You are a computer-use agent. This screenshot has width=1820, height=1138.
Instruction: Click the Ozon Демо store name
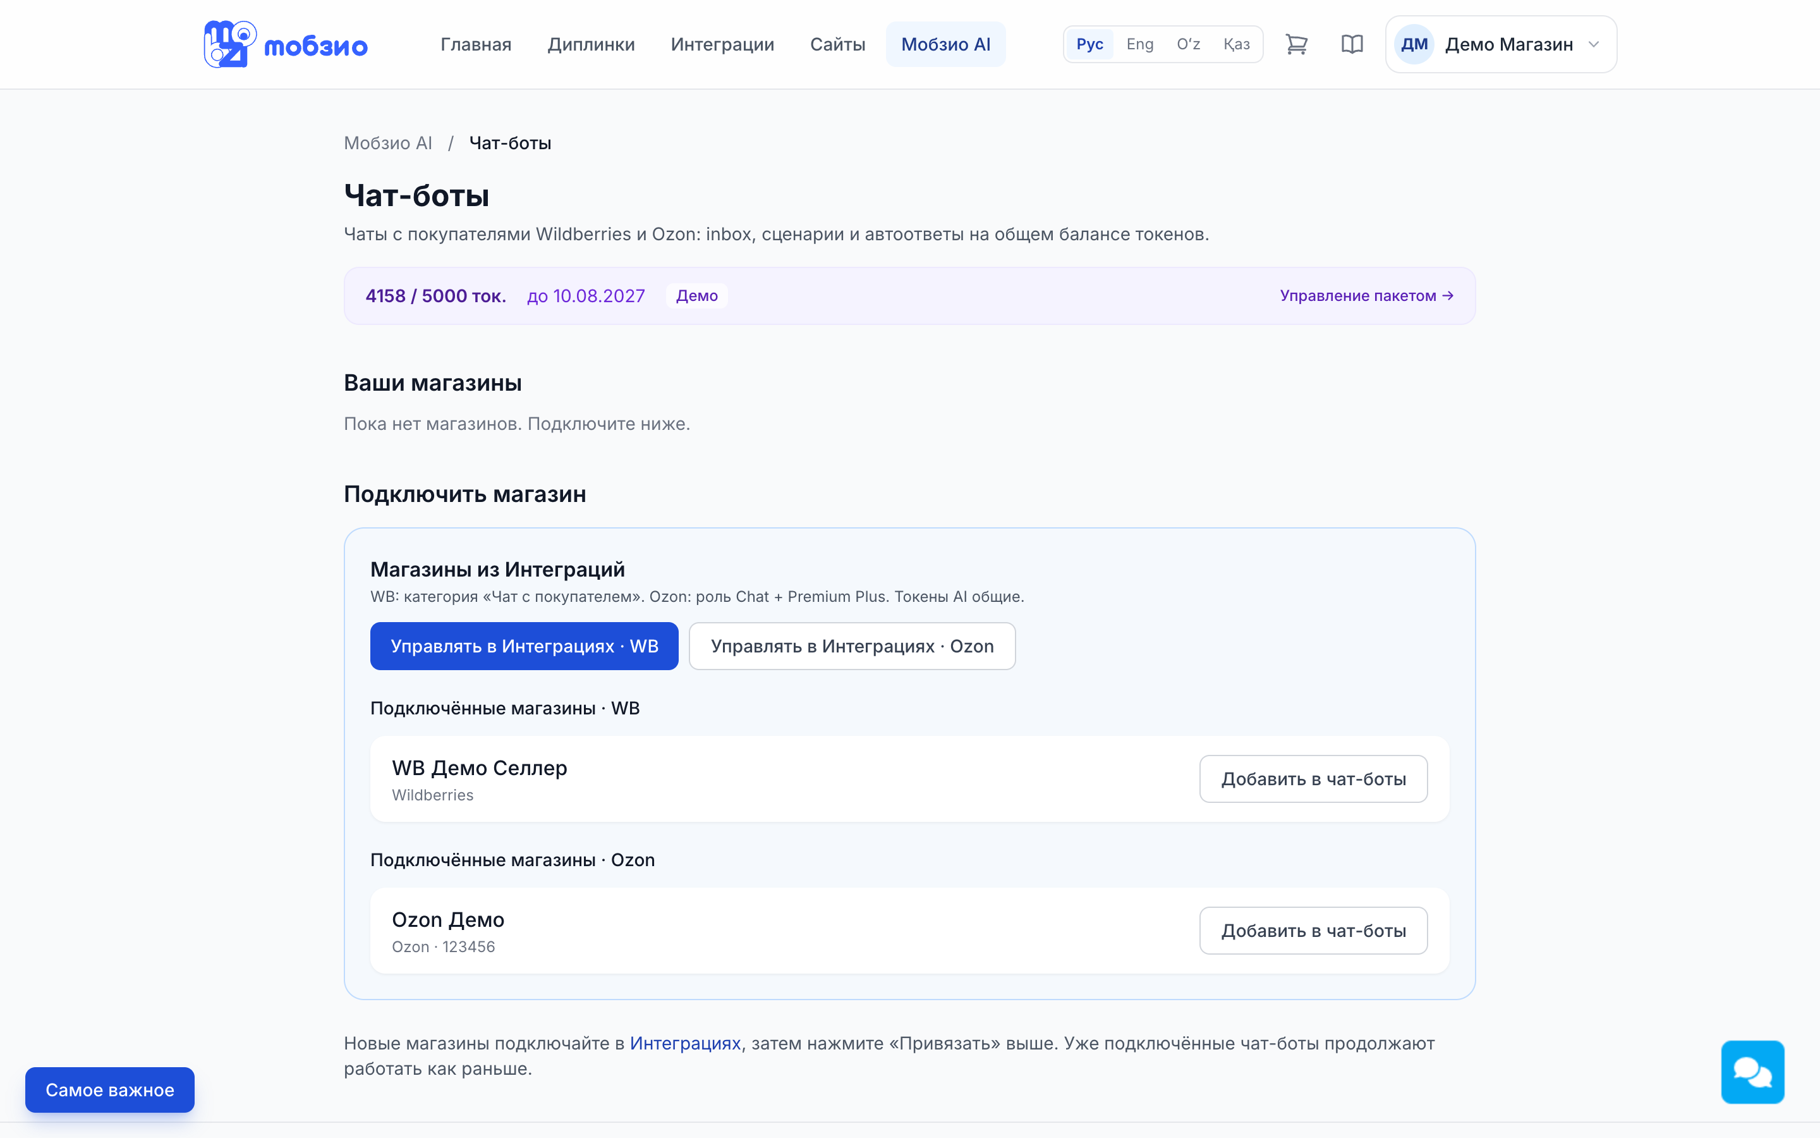point(448,920)
